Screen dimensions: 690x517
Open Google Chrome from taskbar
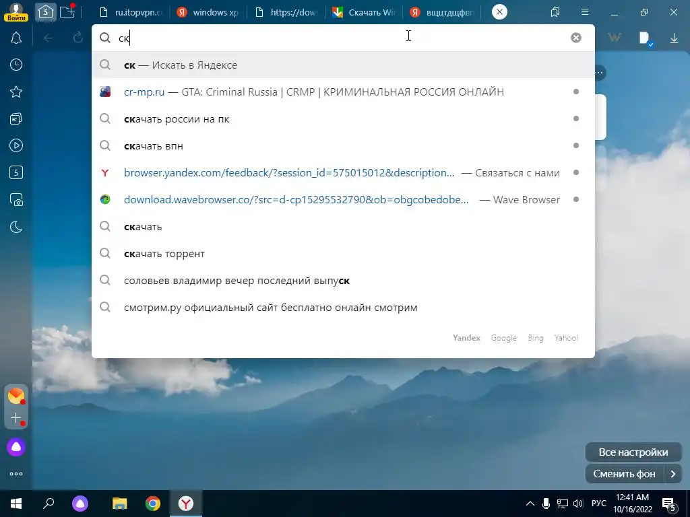[153, 504]
